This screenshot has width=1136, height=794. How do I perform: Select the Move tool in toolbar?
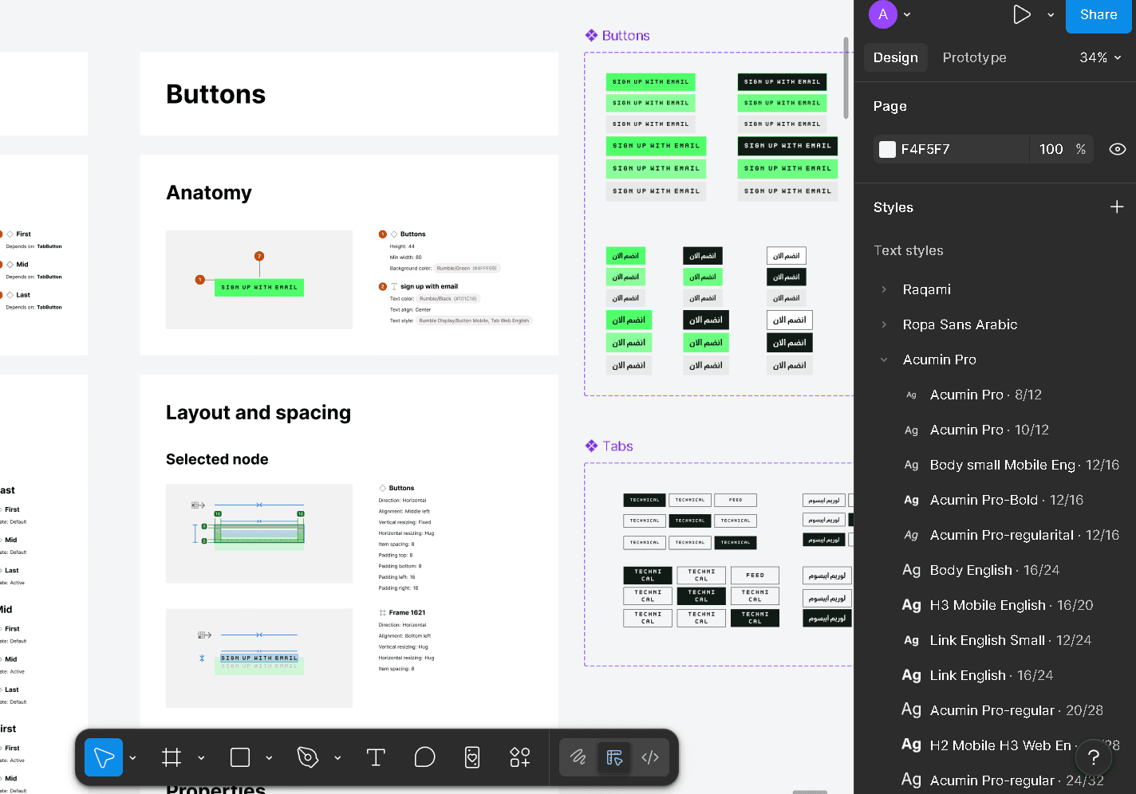104,757
